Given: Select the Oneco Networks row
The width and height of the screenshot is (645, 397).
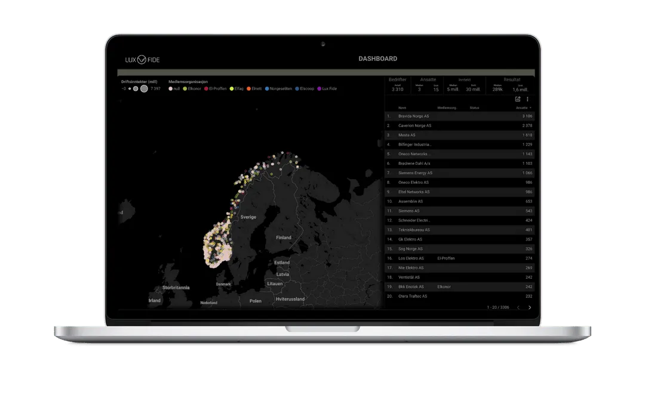Looking at the screenshot, I should tap(459, 154).
